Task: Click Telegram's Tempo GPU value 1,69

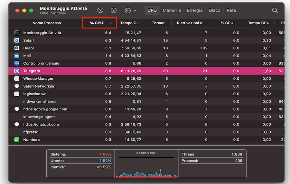Action: (x=267, y=71)
